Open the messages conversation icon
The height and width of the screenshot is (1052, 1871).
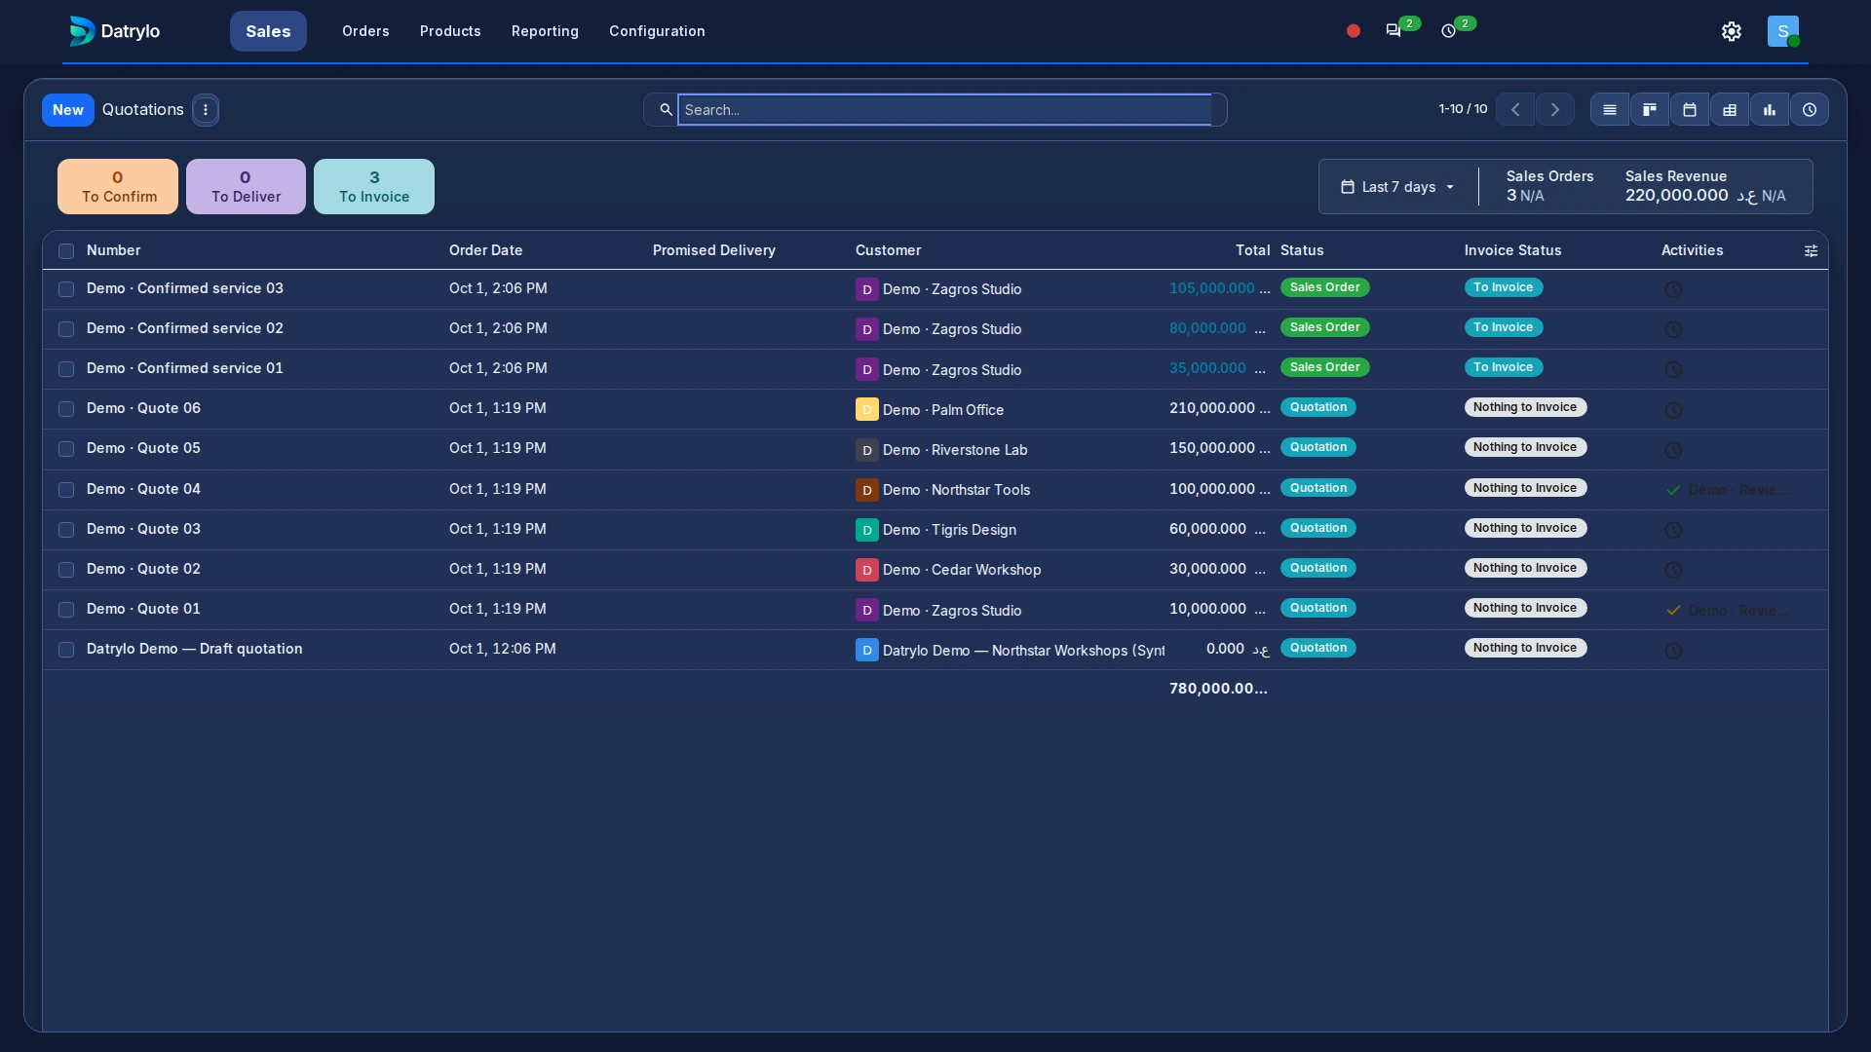click(x=1394, y=31)
